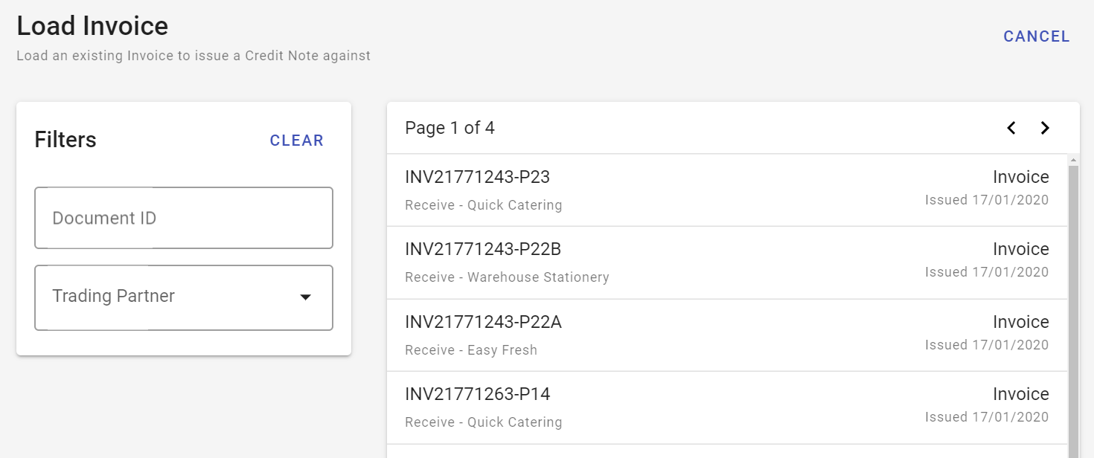Click the Page 1 of 4 label

(450, 128)
